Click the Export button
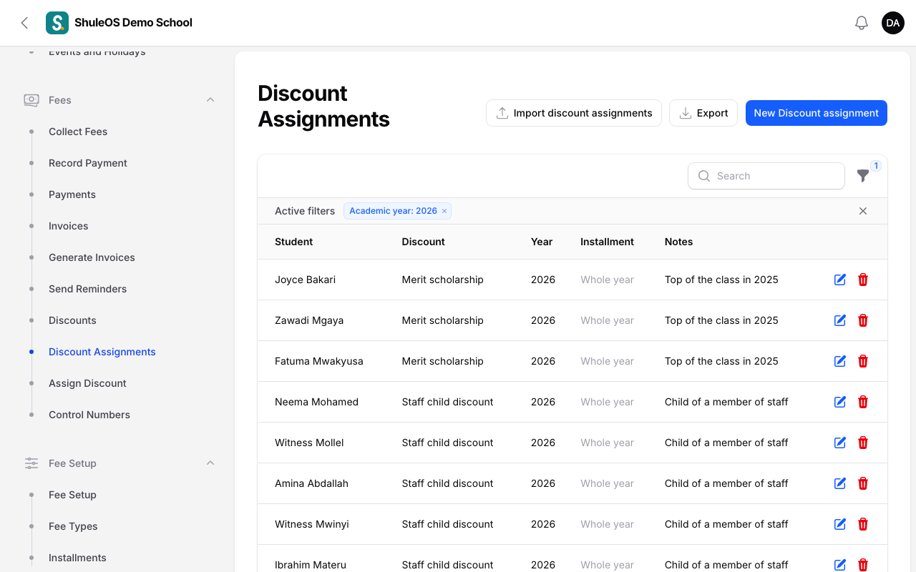Screen dimensions: 916x572 pyautogui.click(x=703, y=113)
